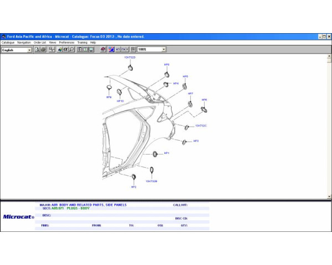
Task: Open the Preferences menu
Action: (66, 42)
